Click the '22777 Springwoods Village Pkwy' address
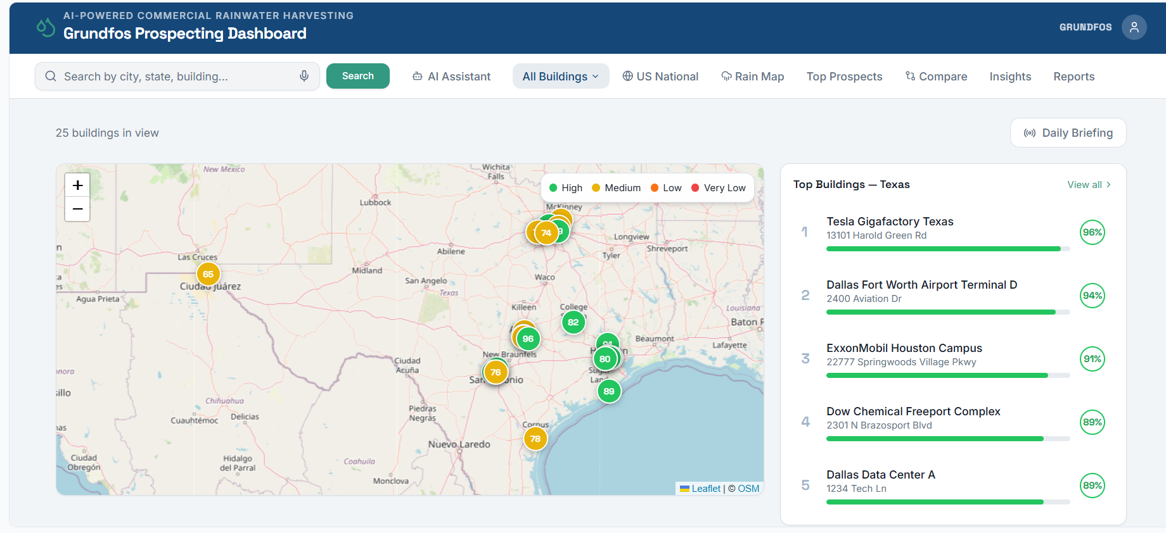1166x533 pixels. click(901, 362)
